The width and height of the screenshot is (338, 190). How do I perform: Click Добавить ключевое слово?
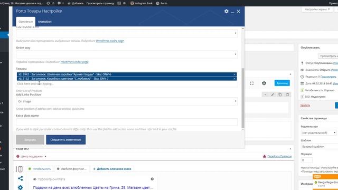112,169
